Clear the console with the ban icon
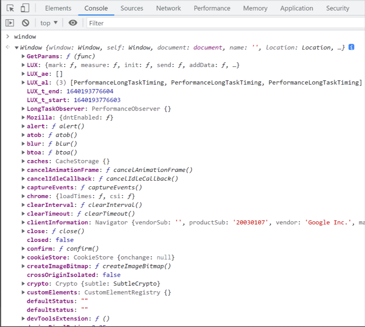365x327 pixels. pos(25,23)
